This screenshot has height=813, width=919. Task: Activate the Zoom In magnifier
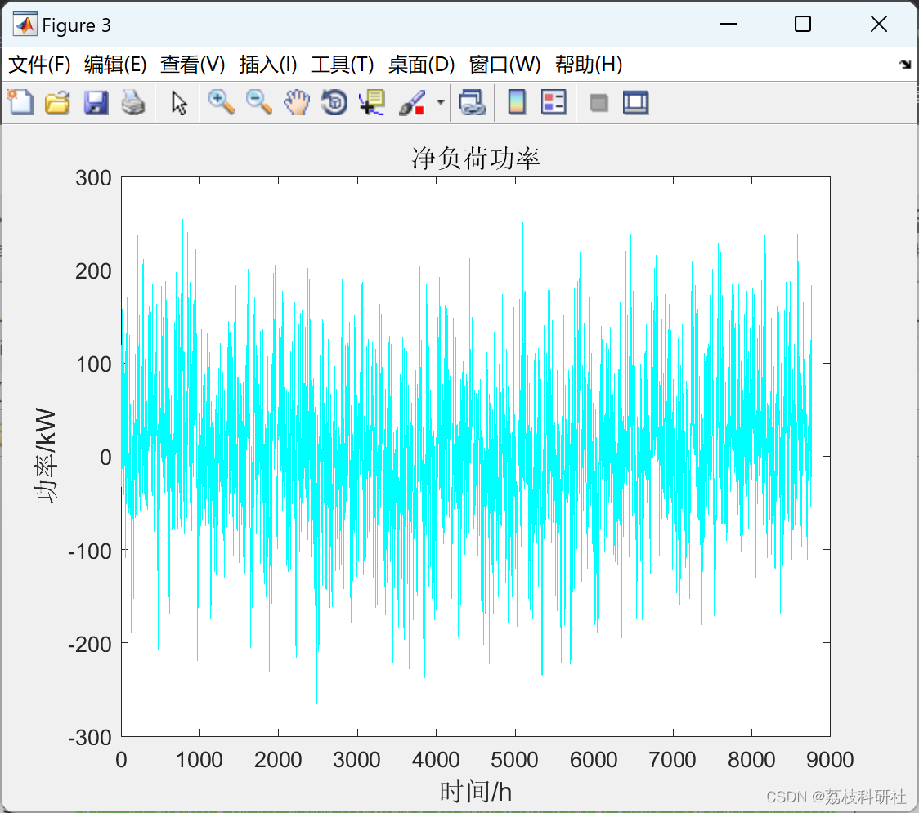point(221,102)
